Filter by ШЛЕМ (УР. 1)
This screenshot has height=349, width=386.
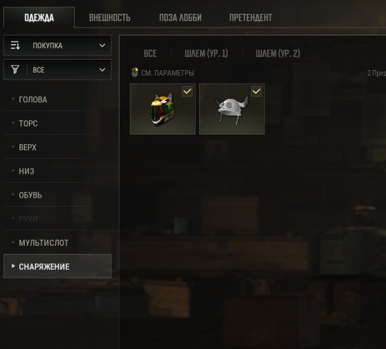(x=206, y=54)
